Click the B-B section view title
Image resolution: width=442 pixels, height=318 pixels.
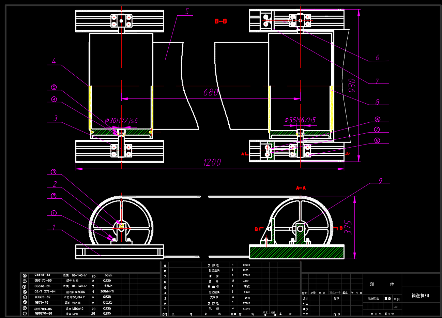pos(221,21)
